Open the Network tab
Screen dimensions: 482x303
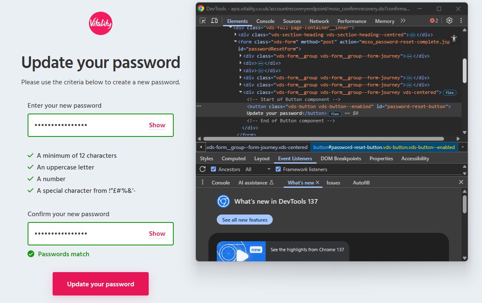319,21
